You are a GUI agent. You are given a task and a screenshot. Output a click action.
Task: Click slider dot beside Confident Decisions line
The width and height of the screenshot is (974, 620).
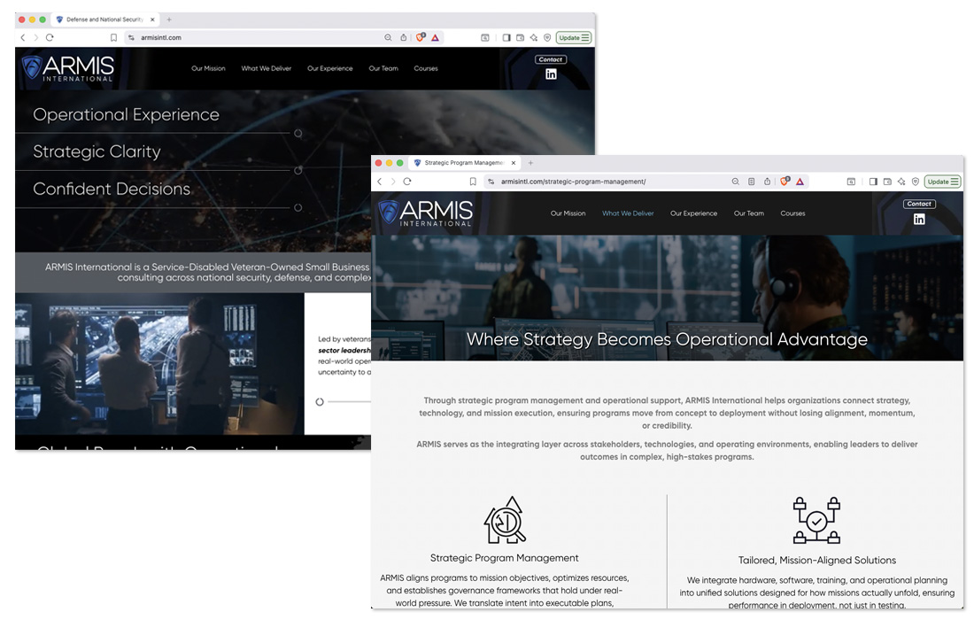point(298,207)
